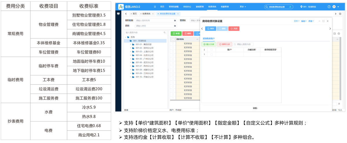The image size is (347, 143).
Task: Open the 更多 dropdown in the top navigation
Action: coord(243,7)
